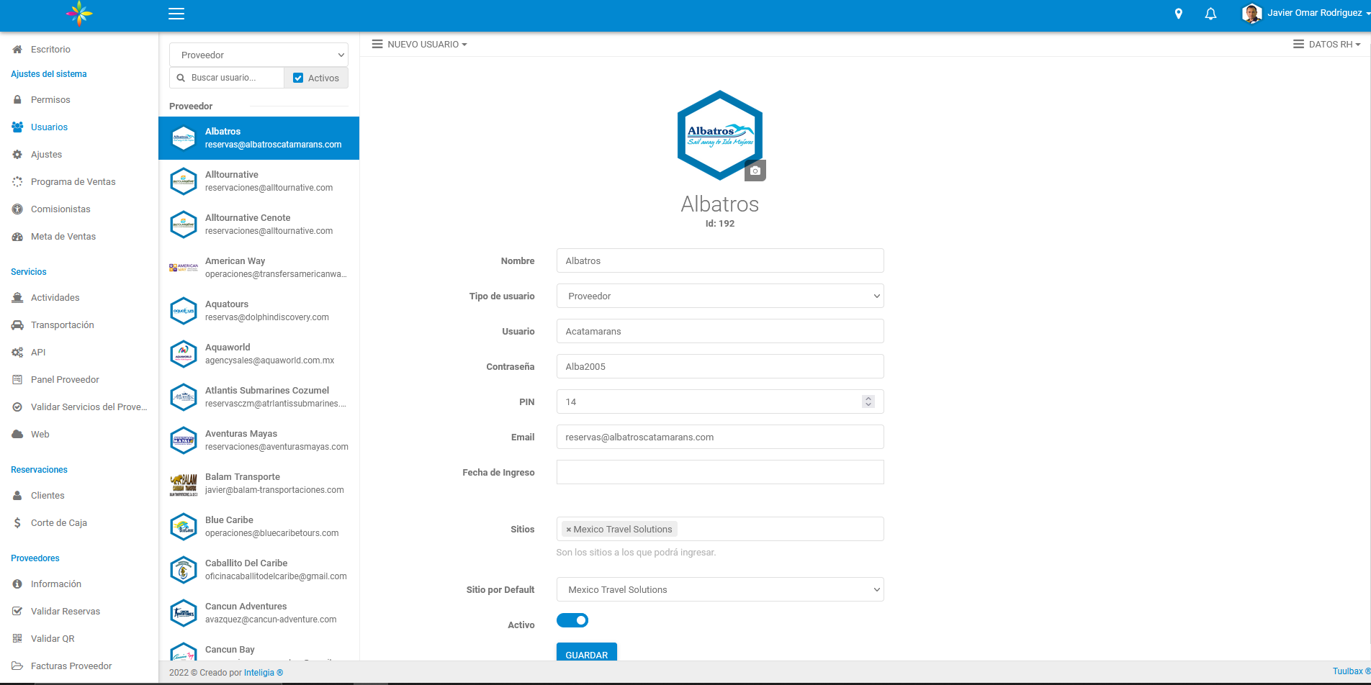The height and width of the screenshot is (685, 1371).
Task: Click the Nombre input field
Action: click(x=720, y=260)
